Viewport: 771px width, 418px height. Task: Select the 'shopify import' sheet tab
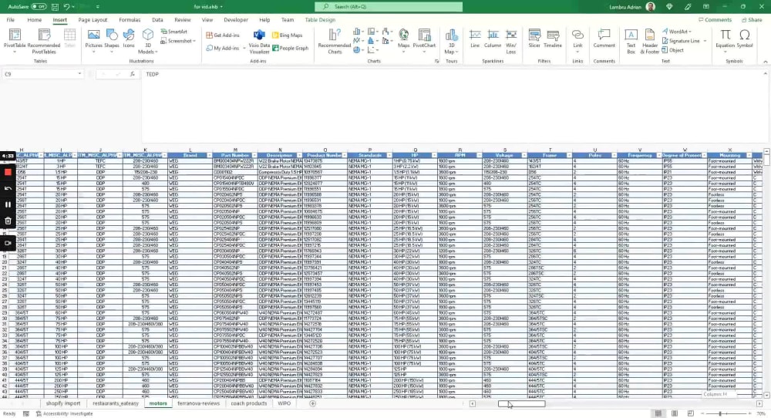63,403
